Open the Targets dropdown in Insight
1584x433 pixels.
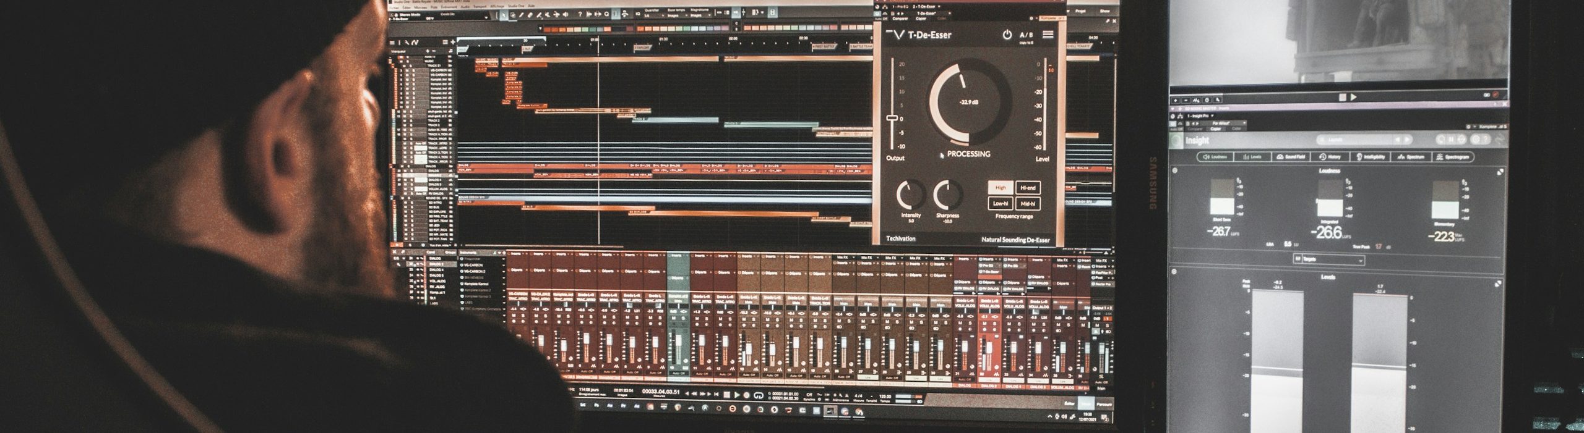pos(1330,259)
